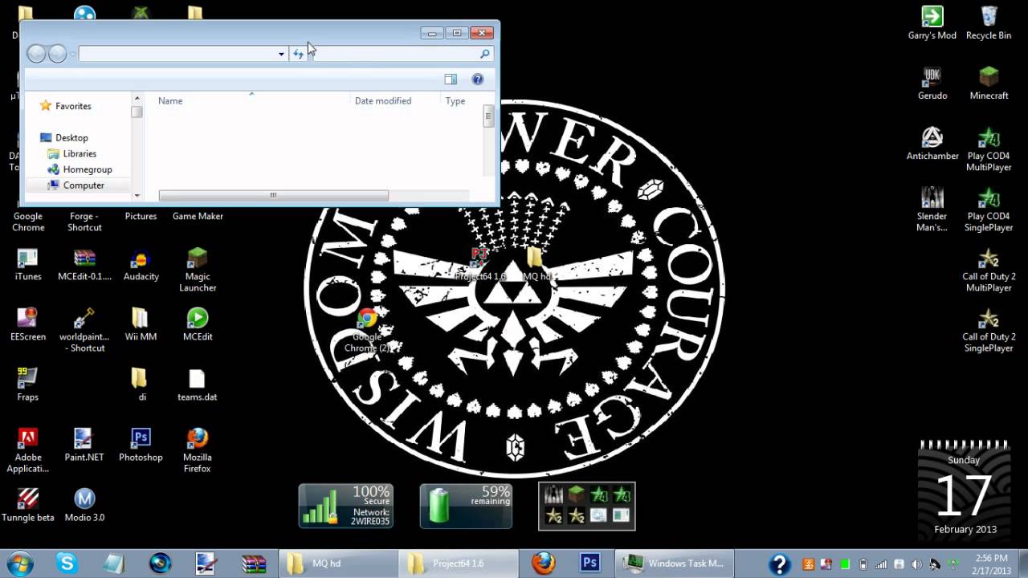Select Computer in the navigation pane

[x=84, y=185]
